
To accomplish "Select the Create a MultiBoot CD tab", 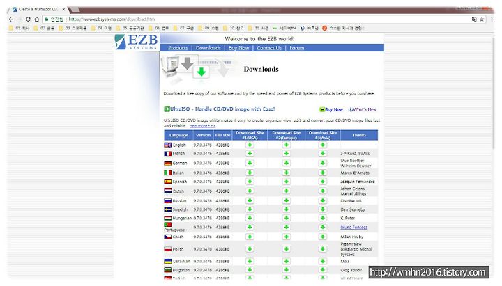I will pyautogui.click(x=38, y=9).
